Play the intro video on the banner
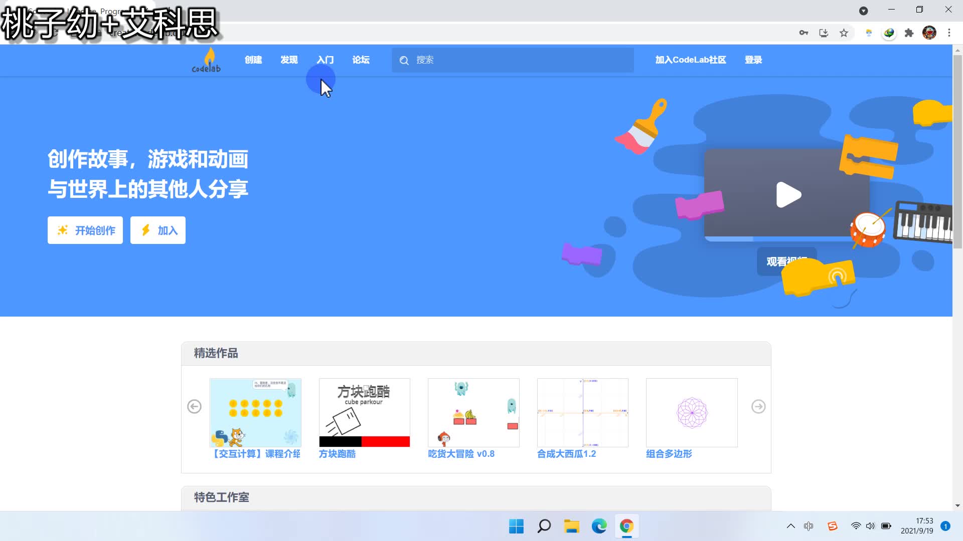Screen dimensions: 963x541 789,195
